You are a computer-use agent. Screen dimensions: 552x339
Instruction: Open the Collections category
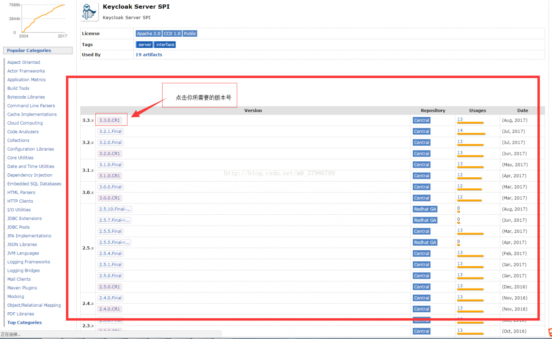[18, 140]
